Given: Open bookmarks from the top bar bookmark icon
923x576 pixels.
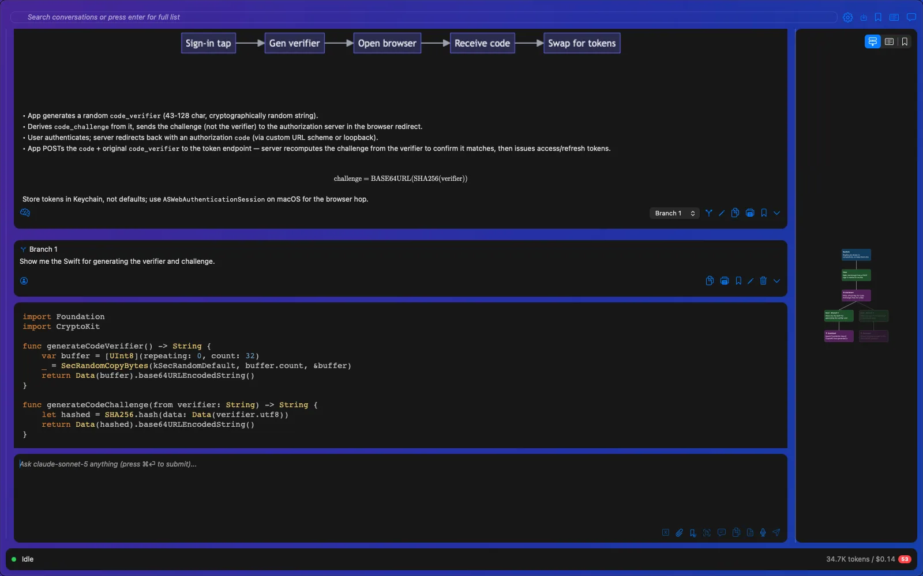Looking at the screenshot, I should (x=878, y=17).
